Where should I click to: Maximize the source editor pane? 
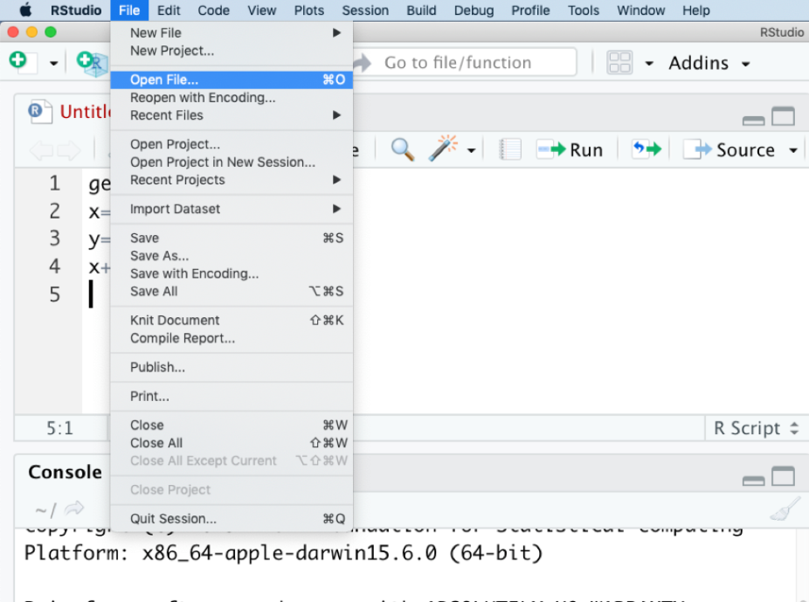783,116
